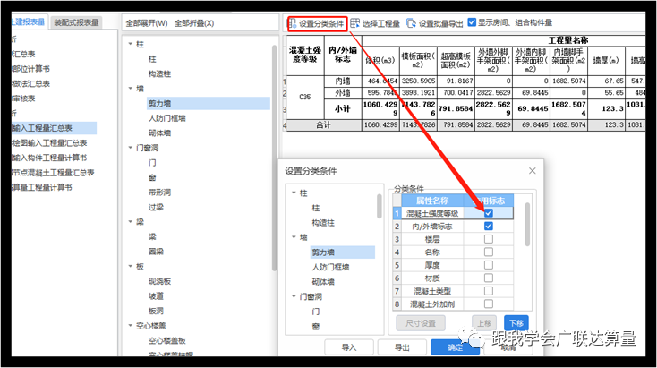
Task: Check the 材质 classification checkbox
Action: click(488, 278)
